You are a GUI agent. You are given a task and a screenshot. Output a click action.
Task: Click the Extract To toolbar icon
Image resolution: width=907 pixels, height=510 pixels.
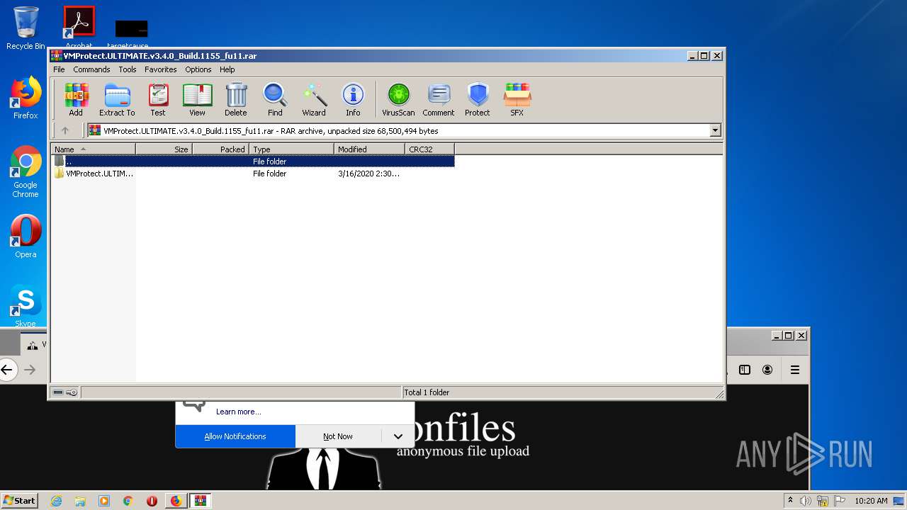pyautogui.click(x=117, y=99)
